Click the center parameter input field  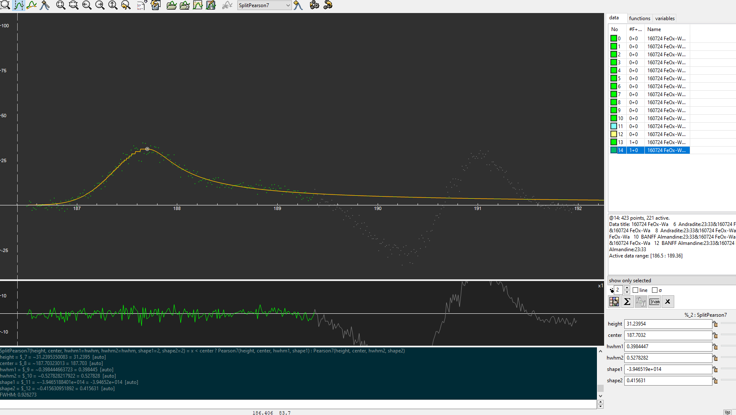(x=668, y=335)
